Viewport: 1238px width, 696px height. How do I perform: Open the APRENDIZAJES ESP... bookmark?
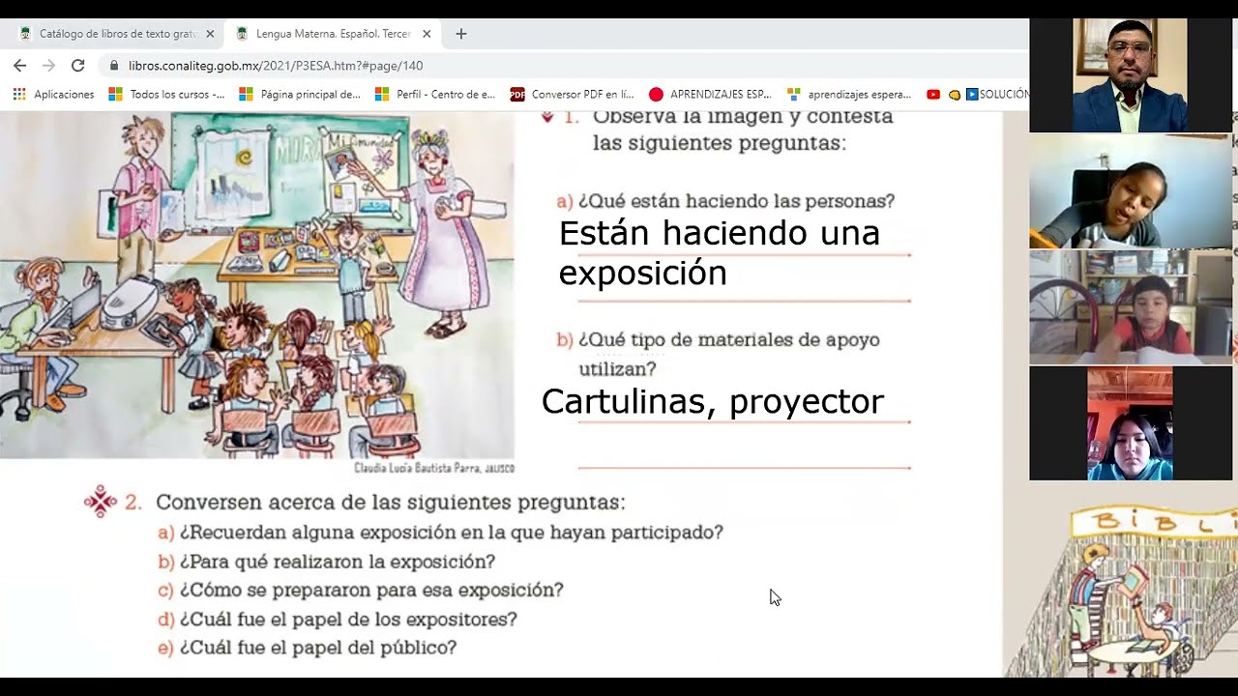(710, 95)
